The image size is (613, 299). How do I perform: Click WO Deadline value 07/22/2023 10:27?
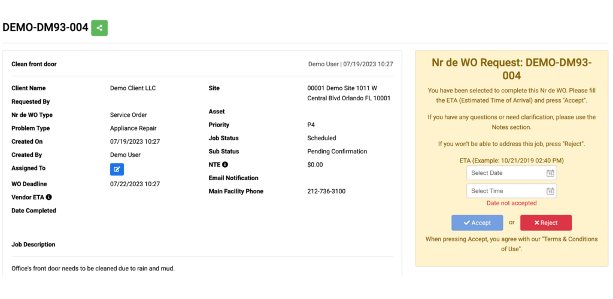pyautogui.click(x=135, y=184)
